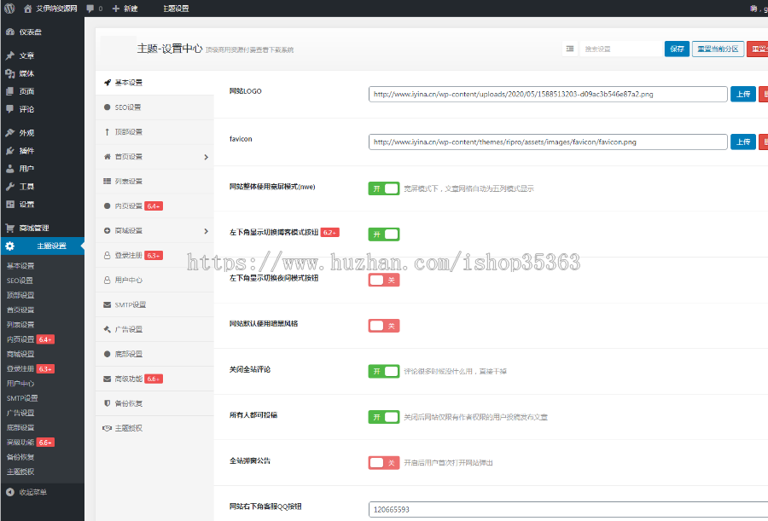Enable the 左下角显示切换夜间模式按钮 switch

point(384,279)
